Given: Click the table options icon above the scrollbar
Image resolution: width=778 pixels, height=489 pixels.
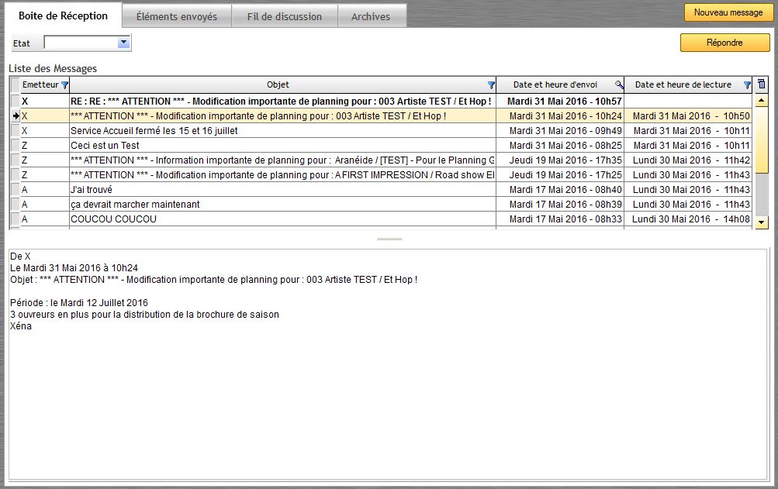Looking at the screenshot, I should pyautogui.click(x=761, y=84).
